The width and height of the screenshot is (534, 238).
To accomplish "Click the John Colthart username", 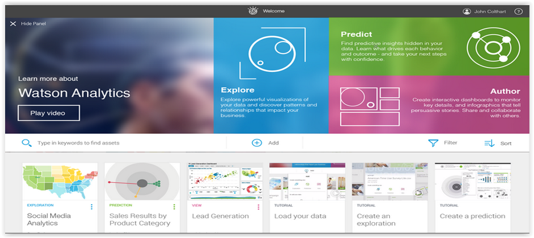I will [490, 11].
